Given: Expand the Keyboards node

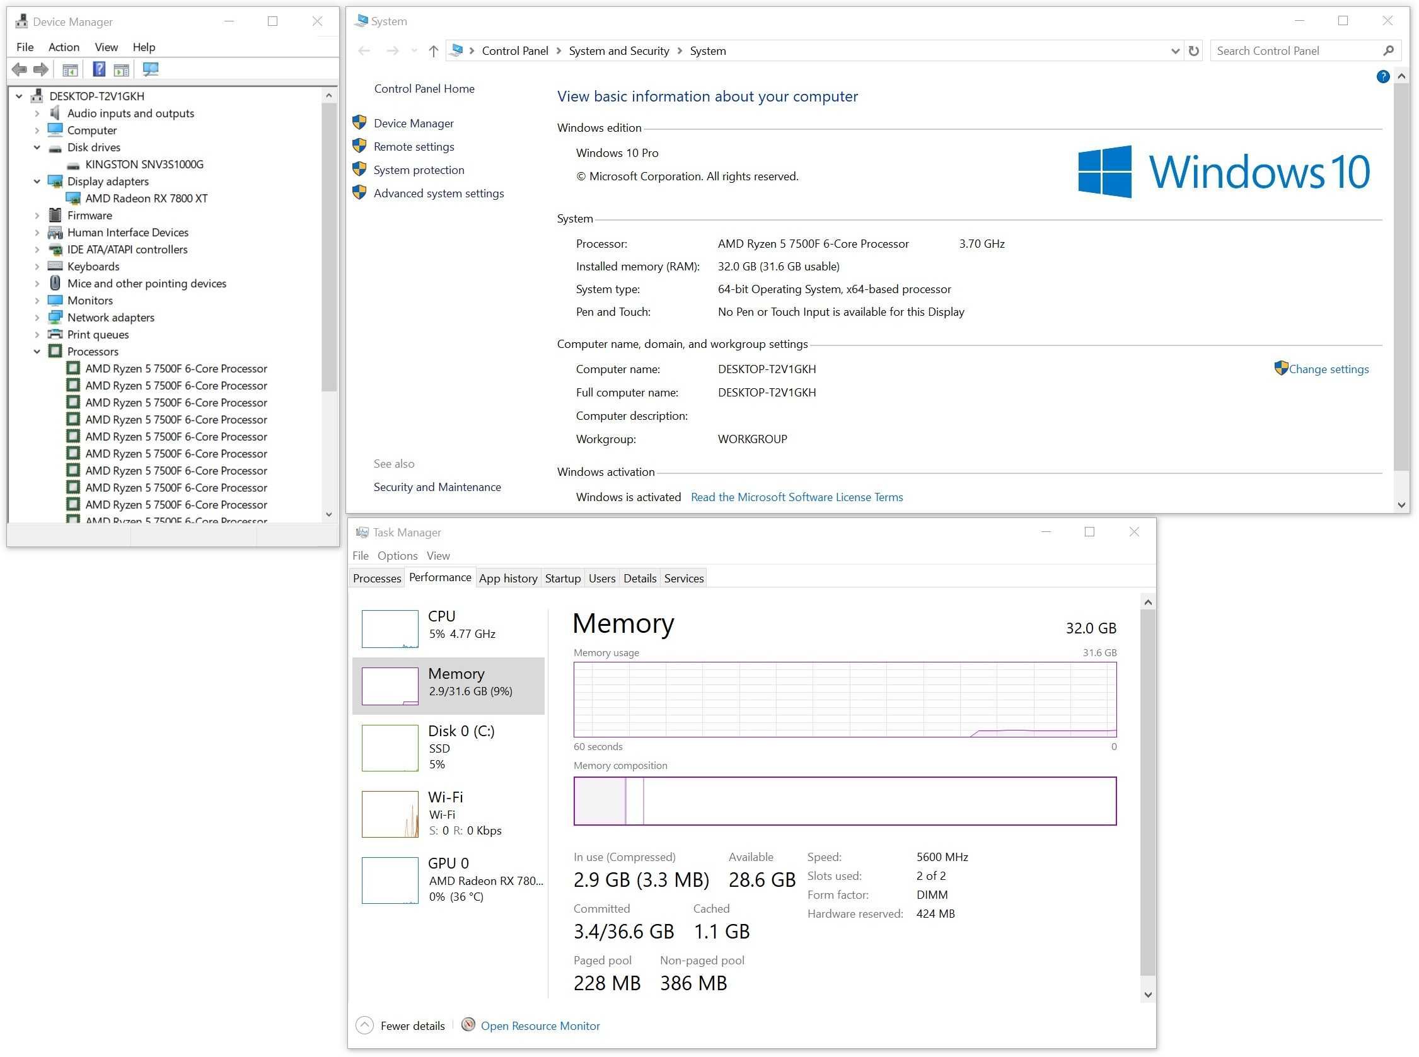Looking at the screenshot, I should click(37, 267).
